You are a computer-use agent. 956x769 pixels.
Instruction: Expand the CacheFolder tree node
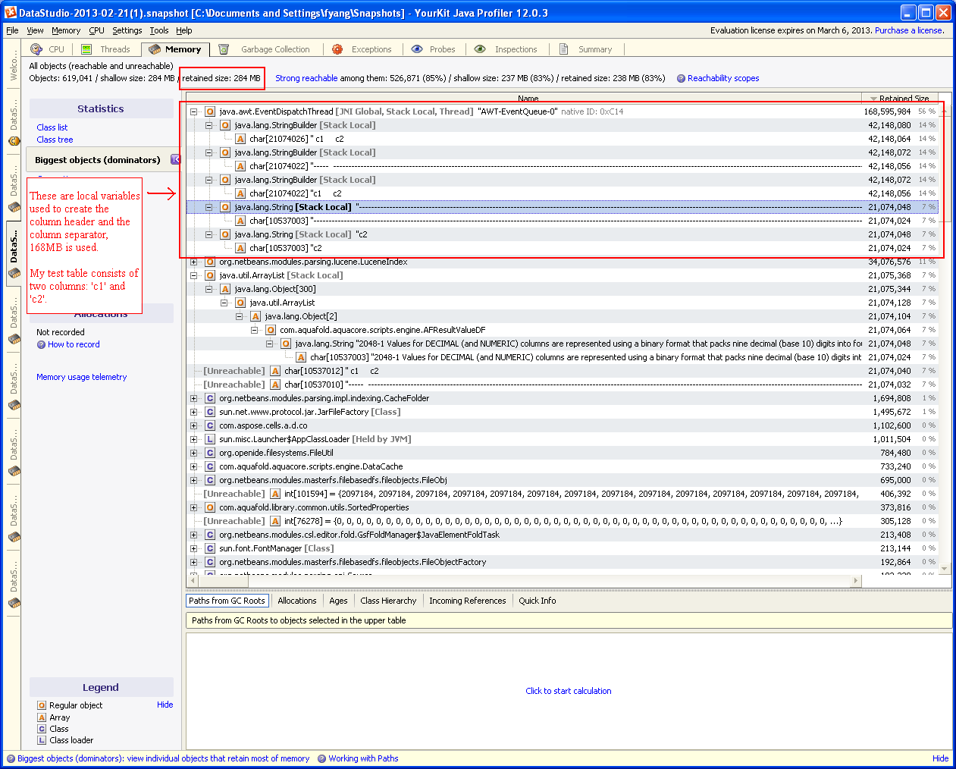[x=194, y=398]
